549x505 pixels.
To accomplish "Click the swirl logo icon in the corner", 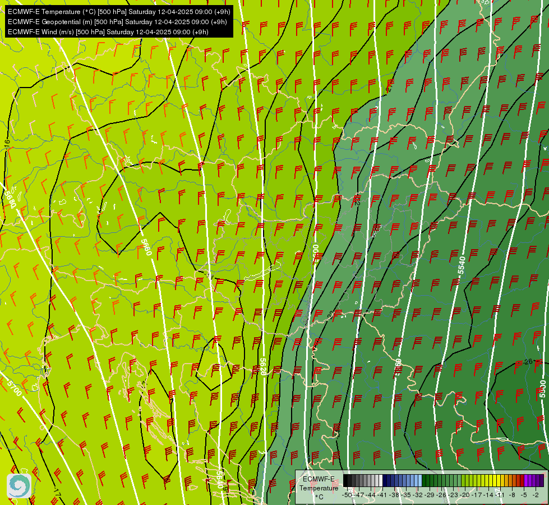I will [x=19, y=486].
